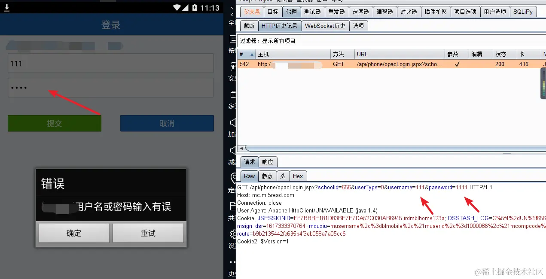This screenshot has height=279, width=546.
Task: Open the 参数 request view tab
Action: coord(267,176)
